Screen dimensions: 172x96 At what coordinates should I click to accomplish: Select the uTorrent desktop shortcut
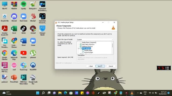tap(33, 54)
